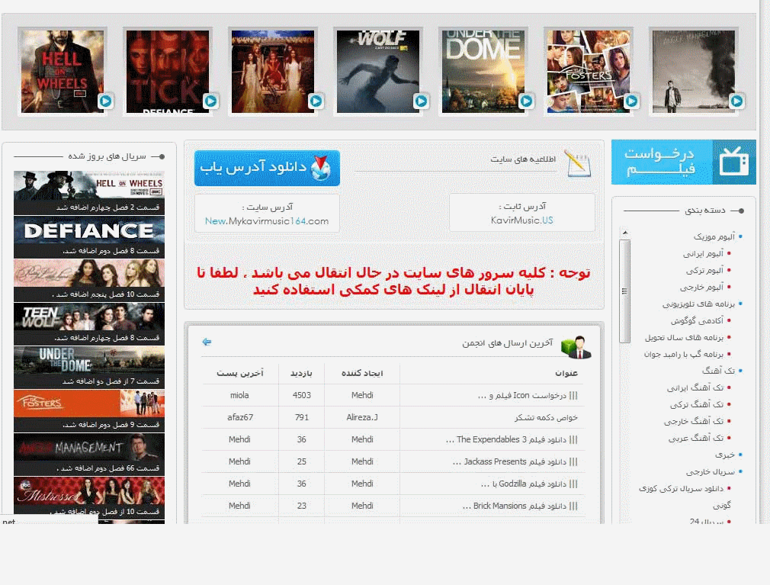Click last poster name afaz67

240,417
